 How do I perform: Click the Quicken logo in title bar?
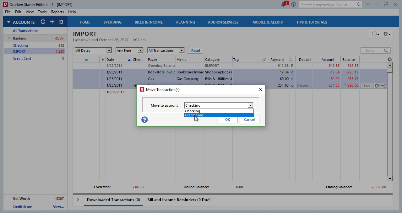(x=5, y=4)
